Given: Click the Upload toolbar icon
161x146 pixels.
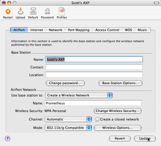Looking at the screenshot, I should click(x=20, y=11).
